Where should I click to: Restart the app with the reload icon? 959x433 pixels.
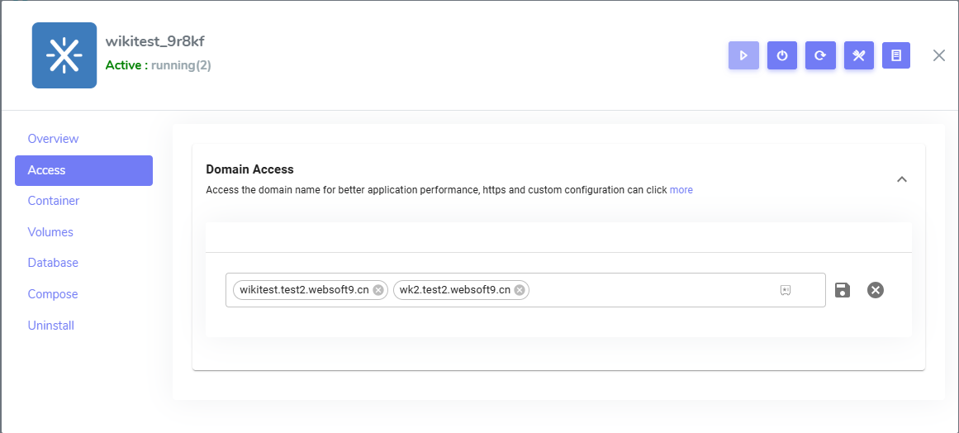tap(820, 55)
